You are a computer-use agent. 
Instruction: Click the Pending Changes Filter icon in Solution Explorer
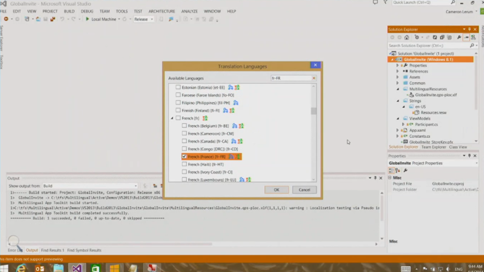[417, 37]
